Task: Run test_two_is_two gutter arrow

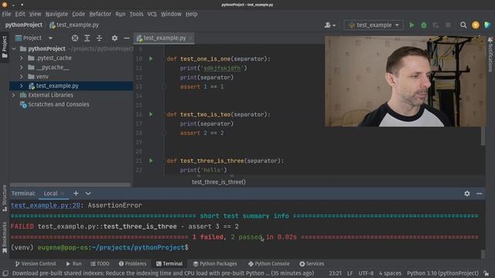Action: coord(151,114)
